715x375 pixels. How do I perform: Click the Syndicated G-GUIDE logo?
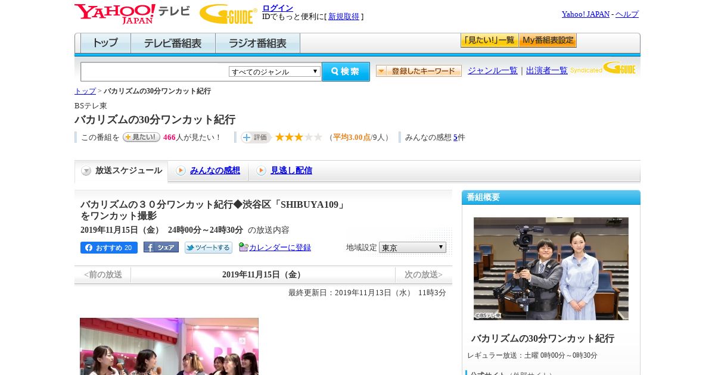(x=603, y=68)
